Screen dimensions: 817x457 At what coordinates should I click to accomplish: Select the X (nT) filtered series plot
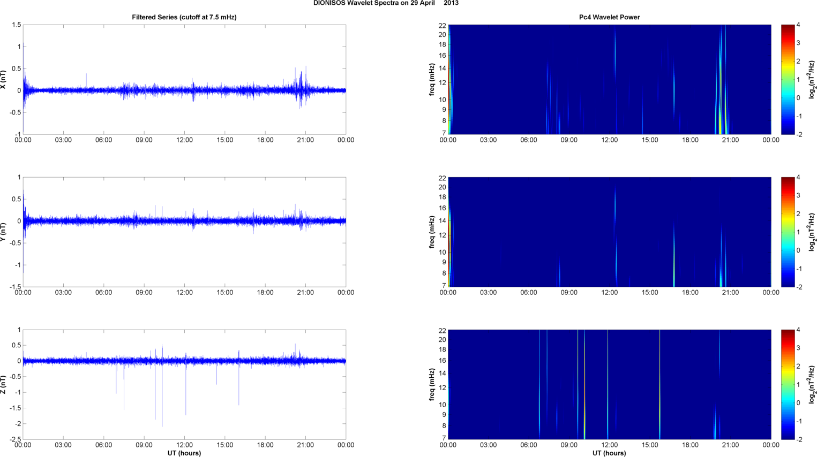[x=184, y=79]
